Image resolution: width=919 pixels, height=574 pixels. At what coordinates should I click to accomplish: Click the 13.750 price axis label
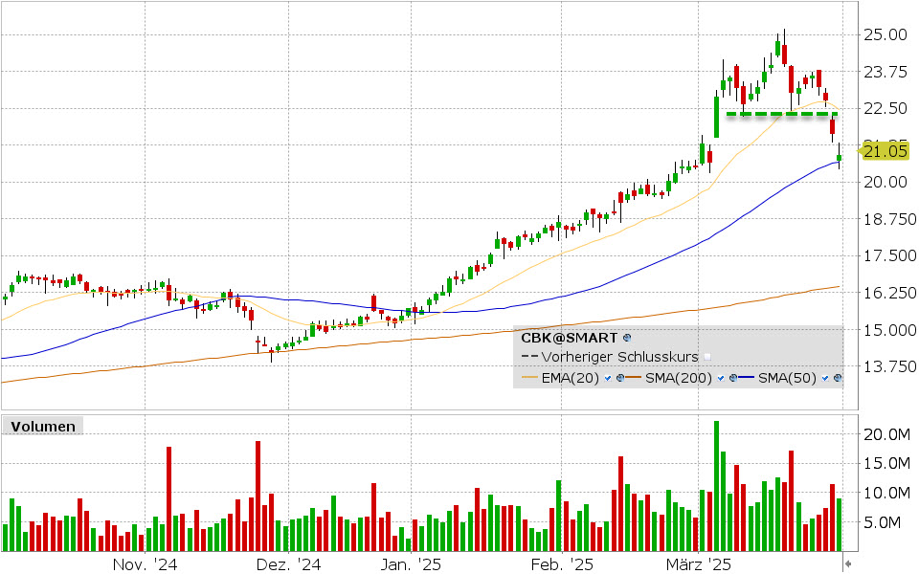[x=889, y=366]
